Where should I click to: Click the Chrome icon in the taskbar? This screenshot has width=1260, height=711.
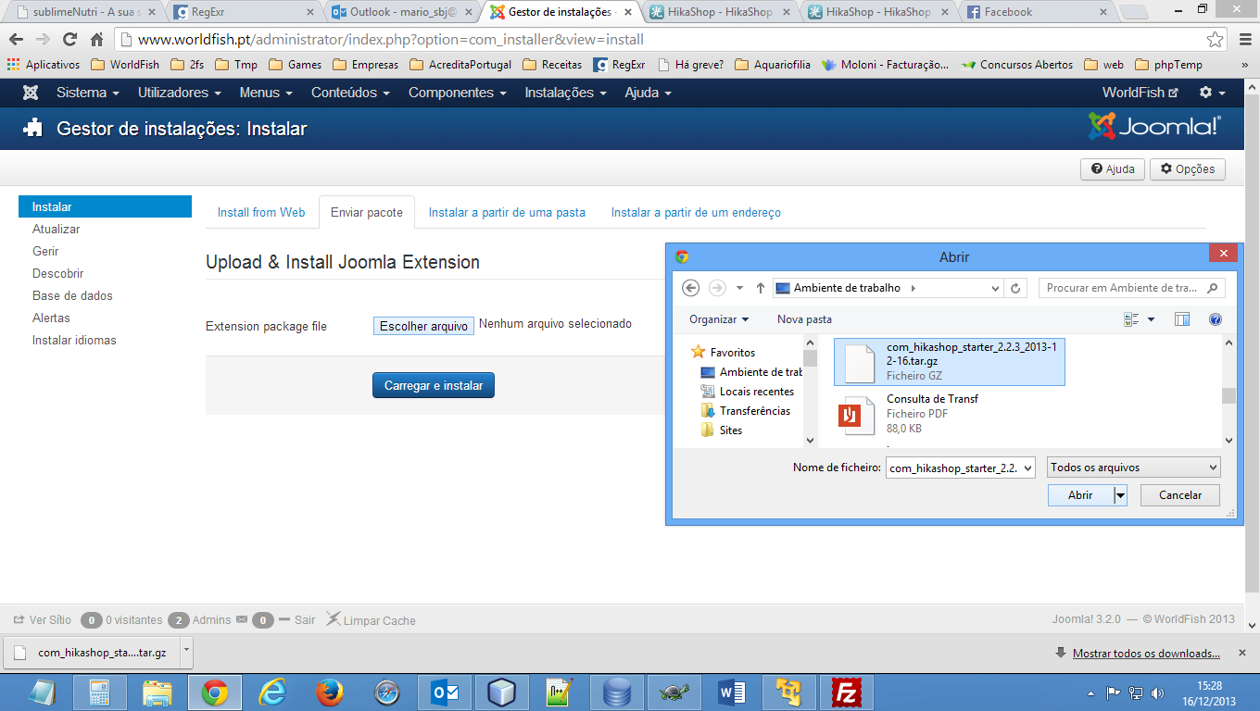tap(215, 692)
